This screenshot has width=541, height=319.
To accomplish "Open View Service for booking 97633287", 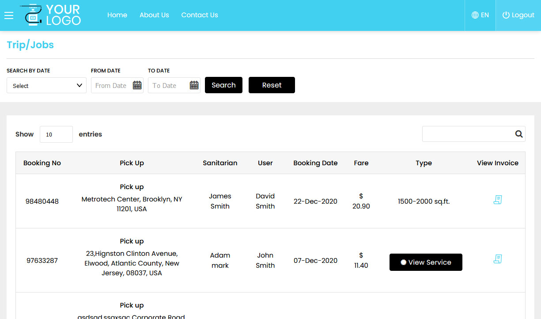I will tap(426, 262).
